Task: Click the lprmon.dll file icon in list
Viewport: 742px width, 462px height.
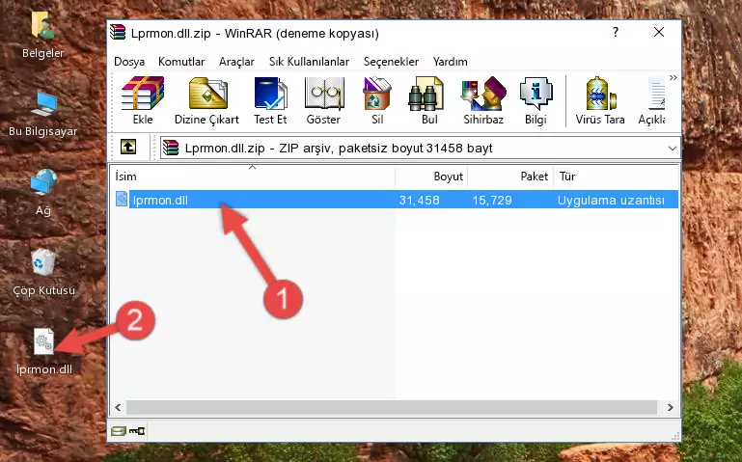Action: (122, 199)
